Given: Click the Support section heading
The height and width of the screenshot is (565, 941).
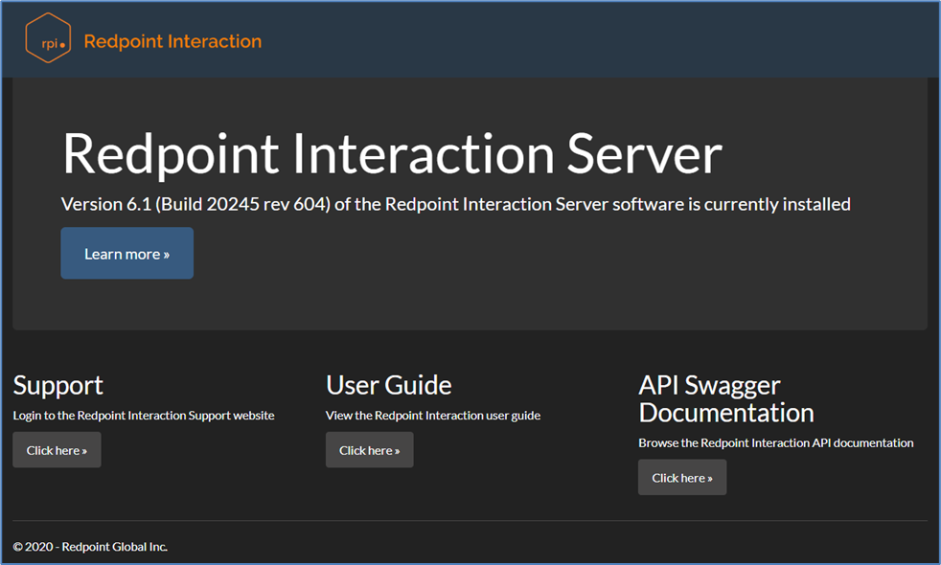Looking at the screenshot, I should [57, 385].
